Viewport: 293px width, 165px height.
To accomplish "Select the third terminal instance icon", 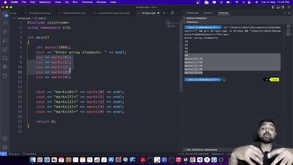I will (x=288, y=34).
